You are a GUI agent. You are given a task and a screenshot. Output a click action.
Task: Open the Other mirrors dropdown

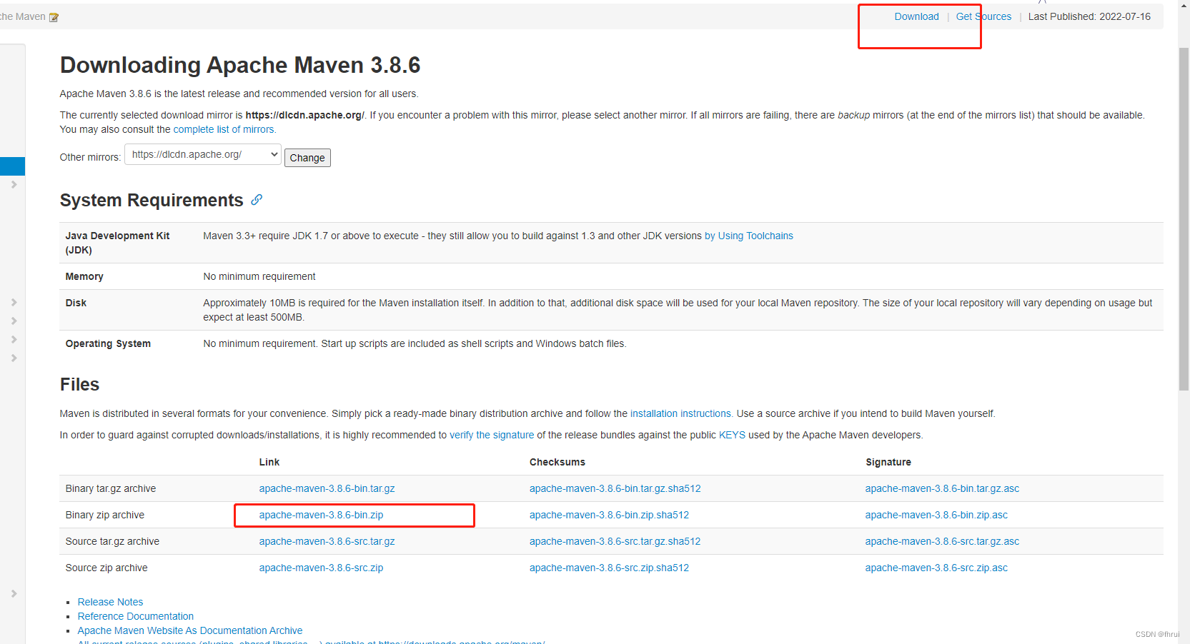pos(203,154)
